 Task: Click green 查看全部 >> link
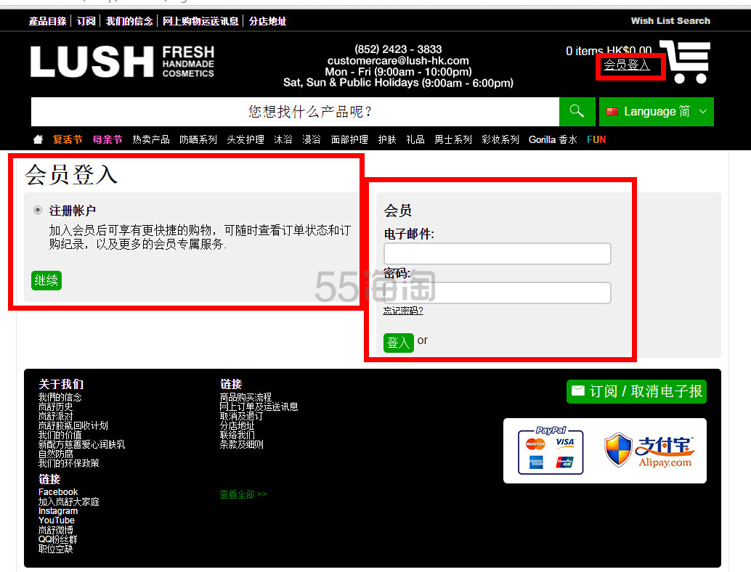(243, 494)
